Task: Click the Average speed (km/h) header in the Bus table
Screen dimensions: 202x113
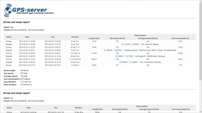Action: (x=148, y=38)
